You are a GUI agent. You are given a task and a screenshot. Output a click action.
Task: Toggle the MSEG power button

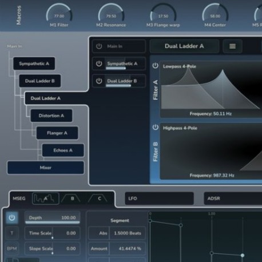tap(12, 217)
